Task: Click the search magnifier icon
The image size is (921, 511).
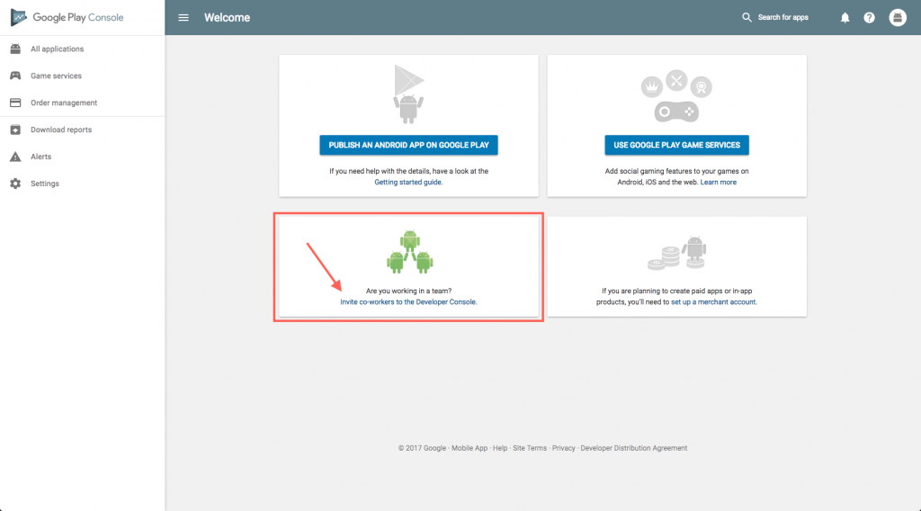Action: pyautogui.click(x=747, y=18)
